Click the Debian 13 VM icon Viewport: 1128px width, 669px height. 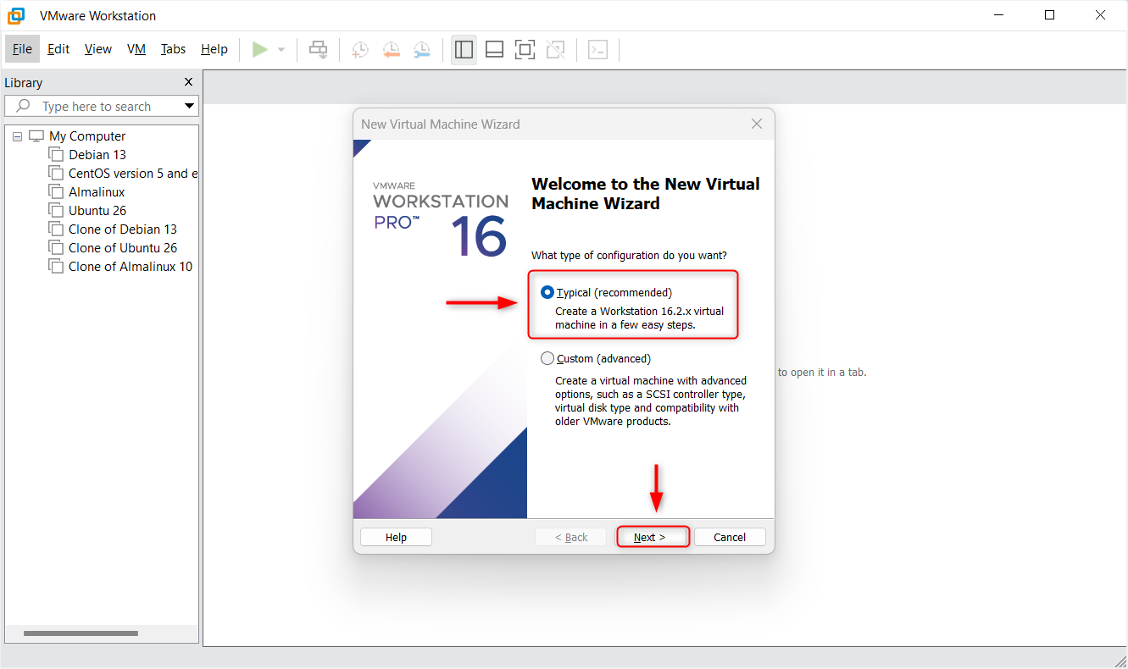click(x=56, y=154)
